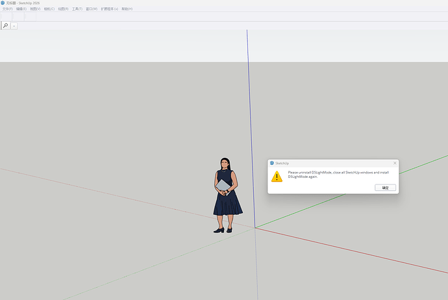Open the 相机(C) menu
The image size is (448, 300).
[x=49, y=9]
